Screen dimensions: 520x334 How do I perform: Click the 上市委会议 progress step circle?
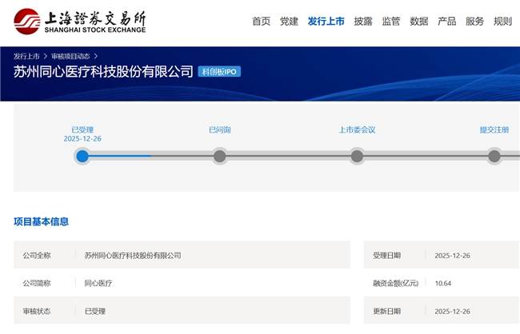coord(357,156)
